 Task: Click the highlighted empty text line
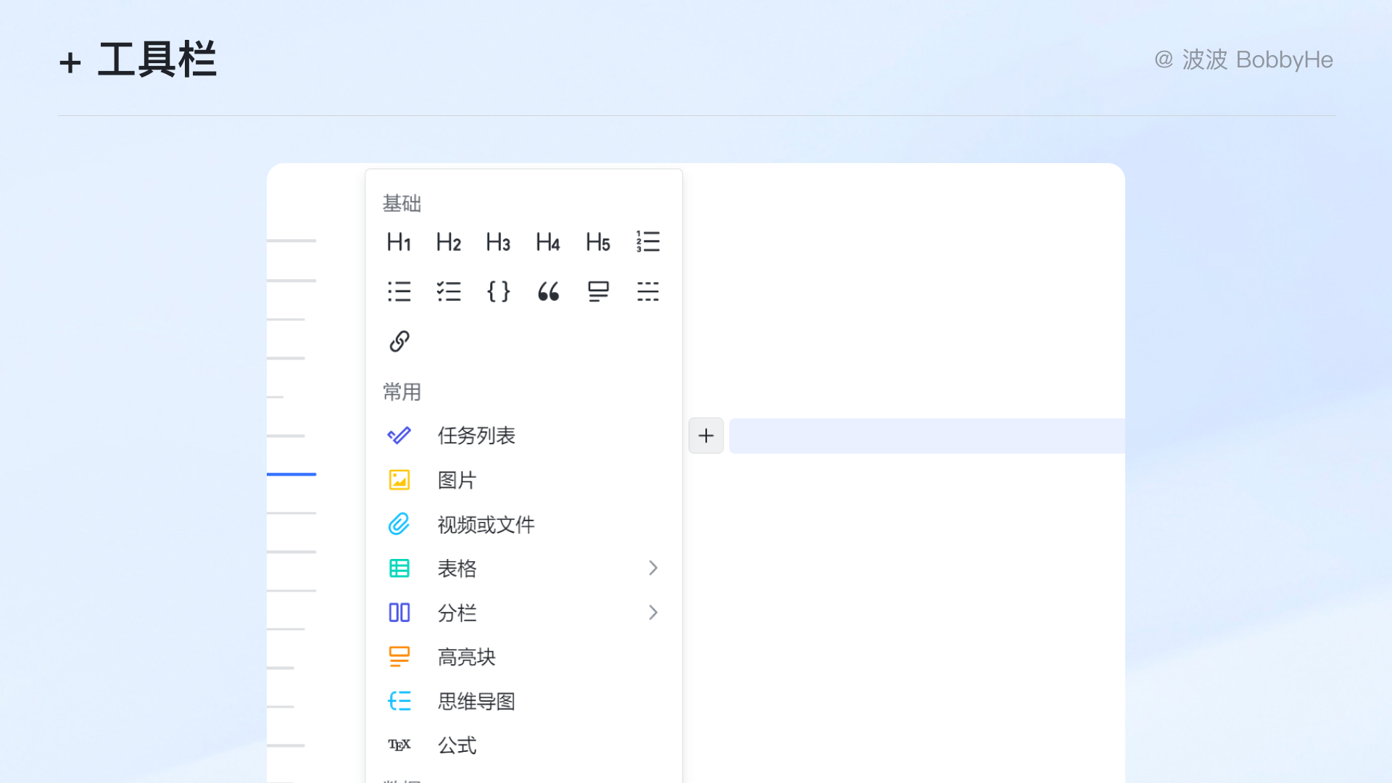(927, 436)
